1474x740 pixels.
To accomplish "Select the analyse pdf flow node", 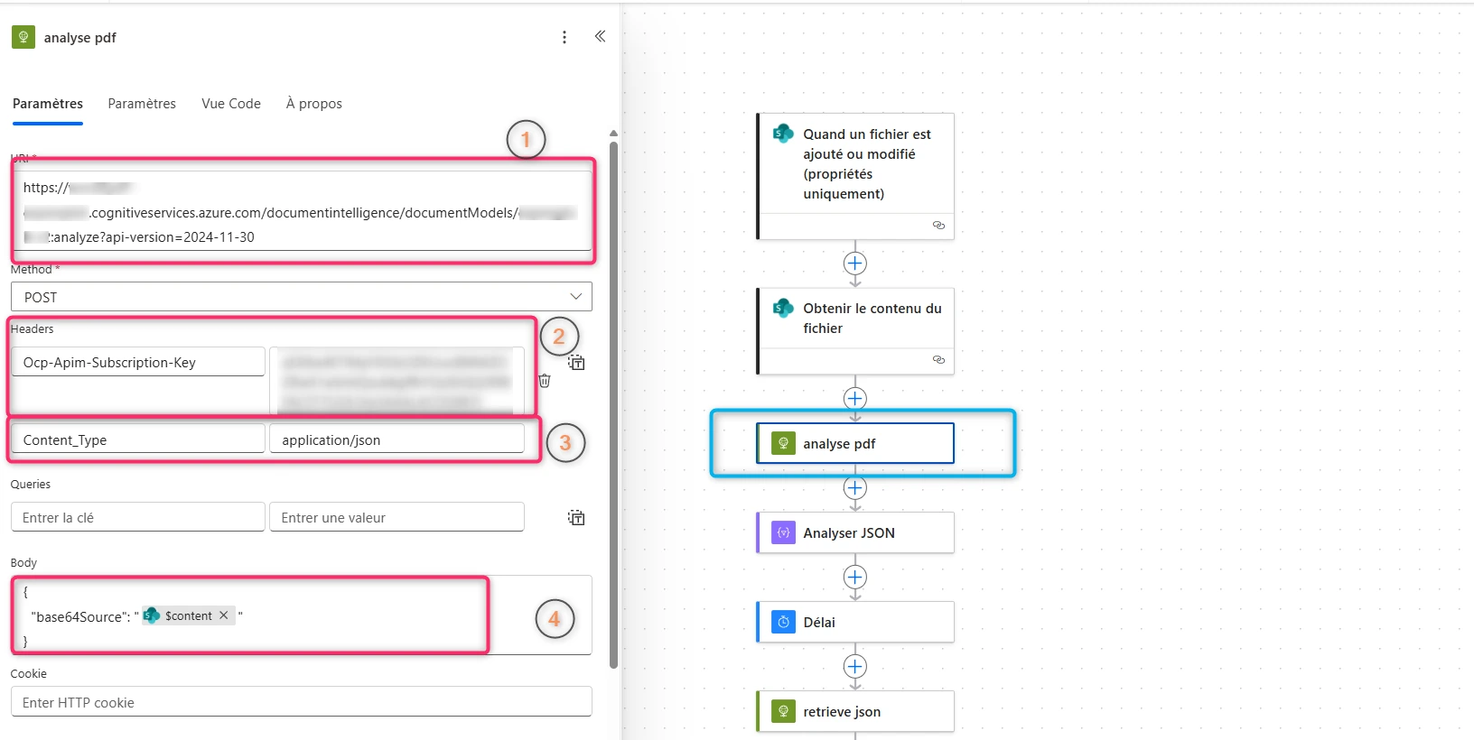I will point(855,444).
